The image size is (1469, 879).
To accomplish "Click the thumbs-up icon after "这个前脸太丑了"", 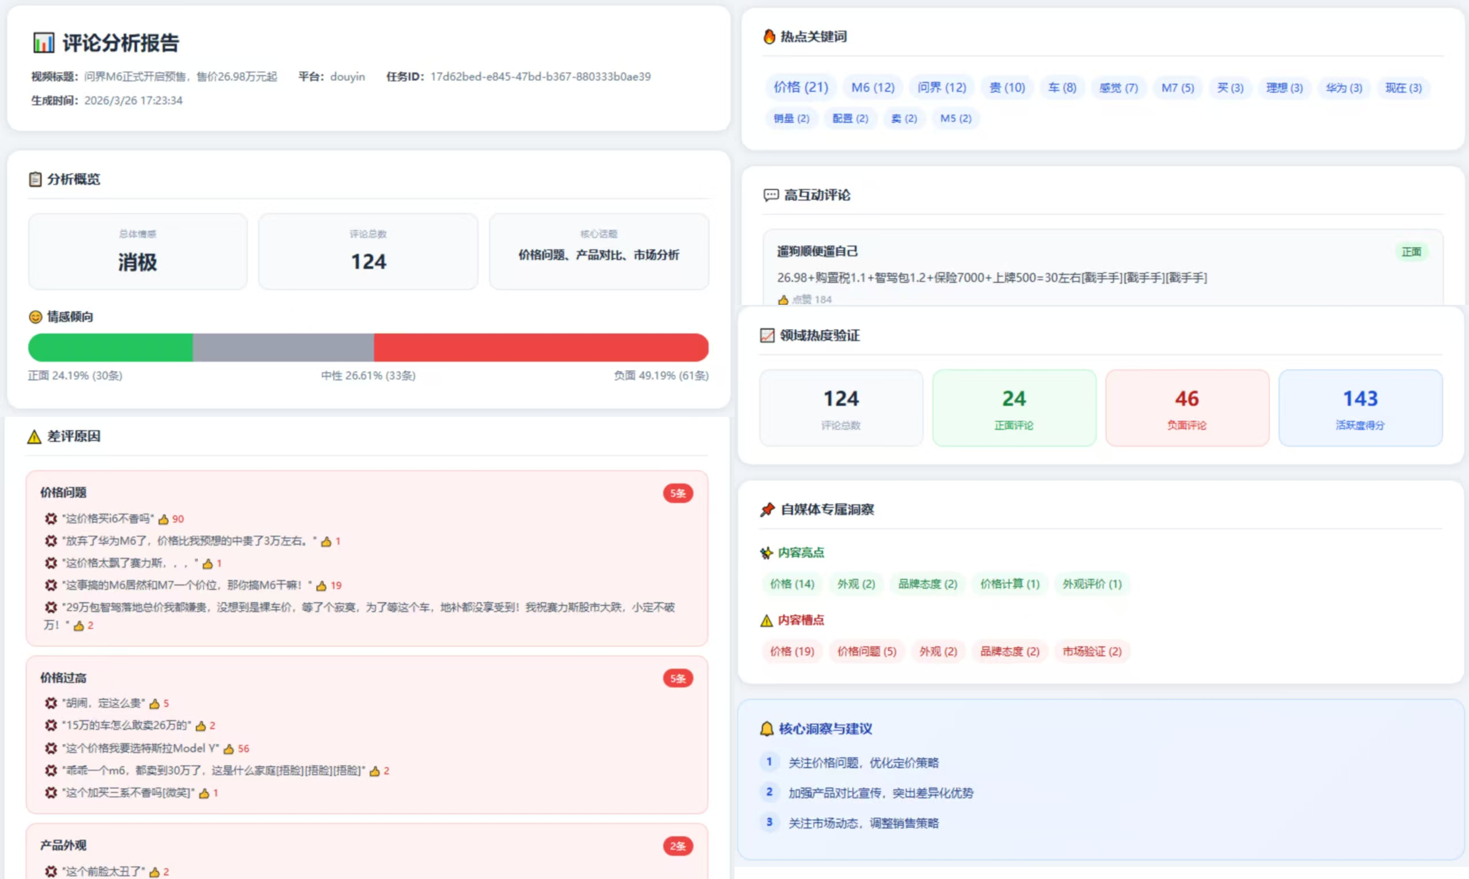I will click(154, 872).
